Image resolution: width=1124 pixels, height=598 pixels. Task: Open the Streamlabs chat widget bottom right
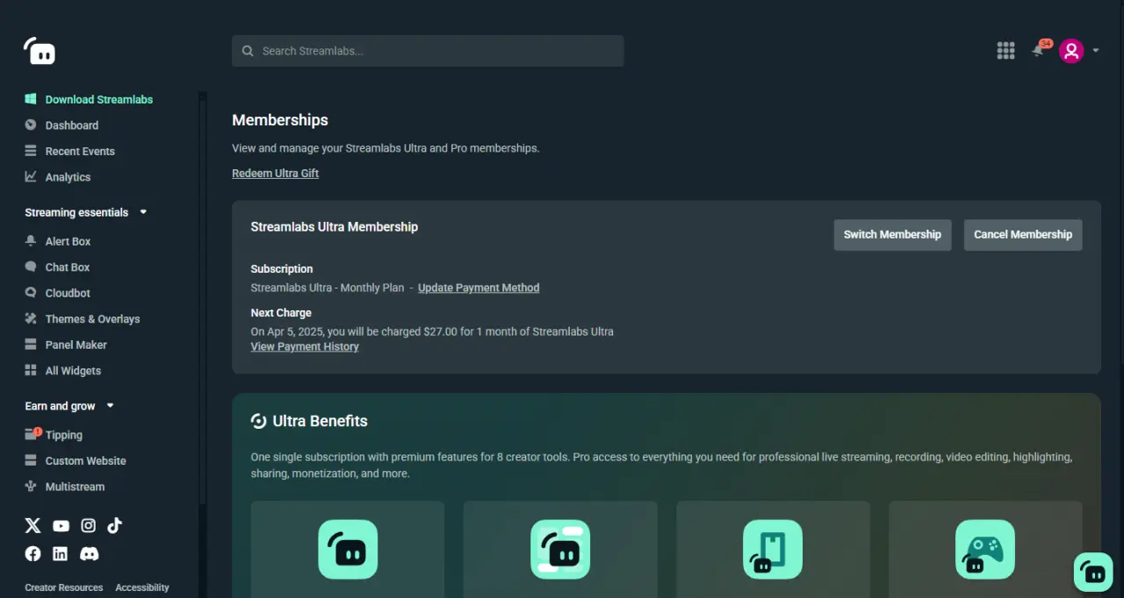[1093, 573]
